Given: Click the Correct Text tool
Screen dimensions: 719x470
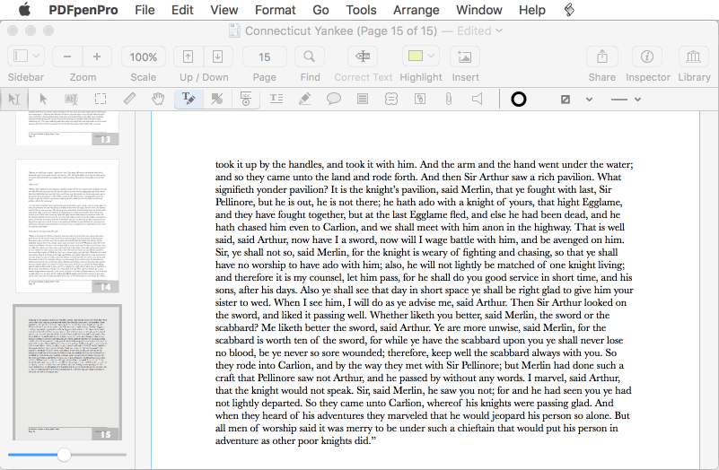Looking at the screenshot, I should coord(363,57).
